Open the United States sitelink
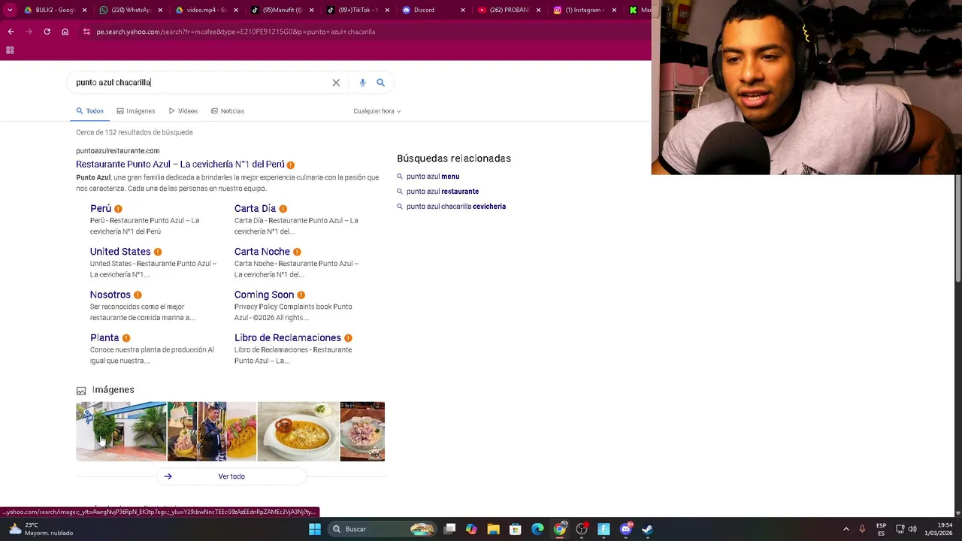The height and width of the screenshot is (541, 962). point(120,252)
